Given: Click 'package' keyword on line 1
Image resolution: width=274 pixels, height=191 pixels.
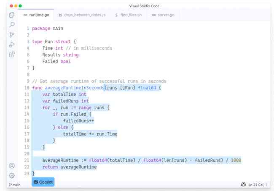Looking at the screenshot, I should pyautogui.click(x=41, y=29).
